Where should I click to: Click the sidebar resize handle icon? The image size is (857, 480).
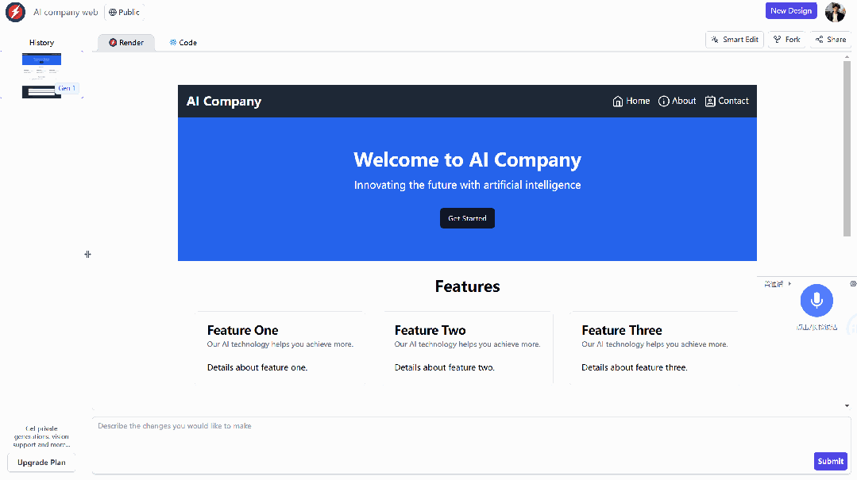click(x=87, y=255)
